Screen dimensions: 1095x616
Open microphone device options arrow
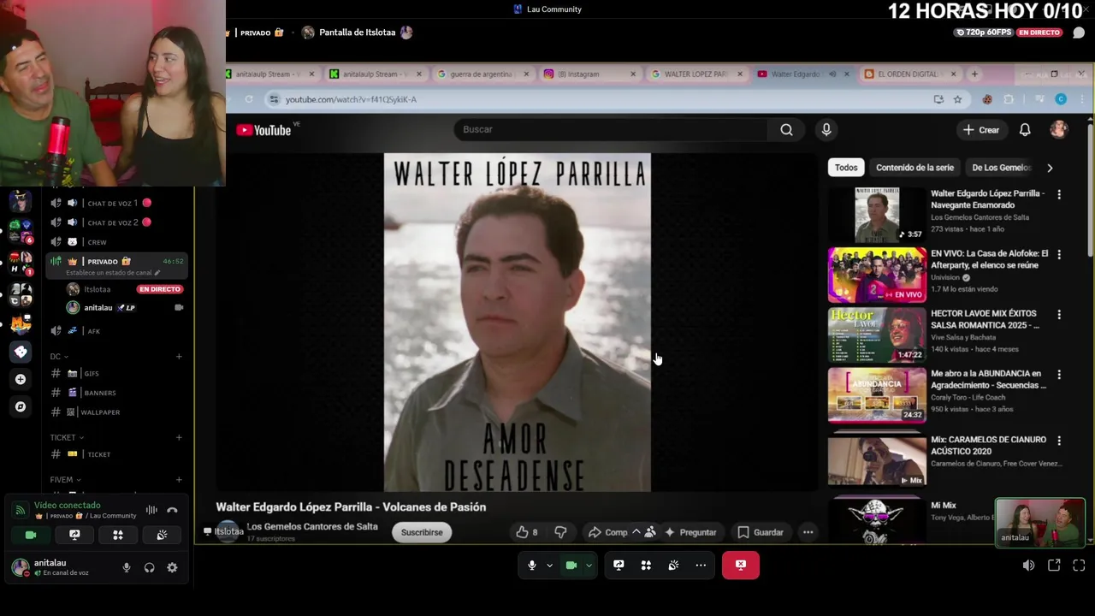(549, 566)
